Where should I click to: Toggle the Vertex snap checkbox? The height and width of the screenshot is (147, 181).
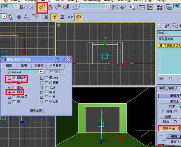(14, 92)
